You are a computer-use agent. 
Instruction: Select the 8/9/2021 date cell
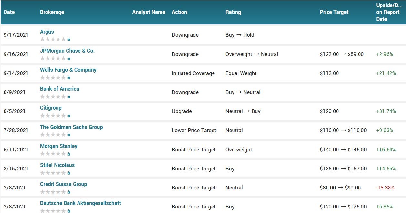(x=15, y=92)
